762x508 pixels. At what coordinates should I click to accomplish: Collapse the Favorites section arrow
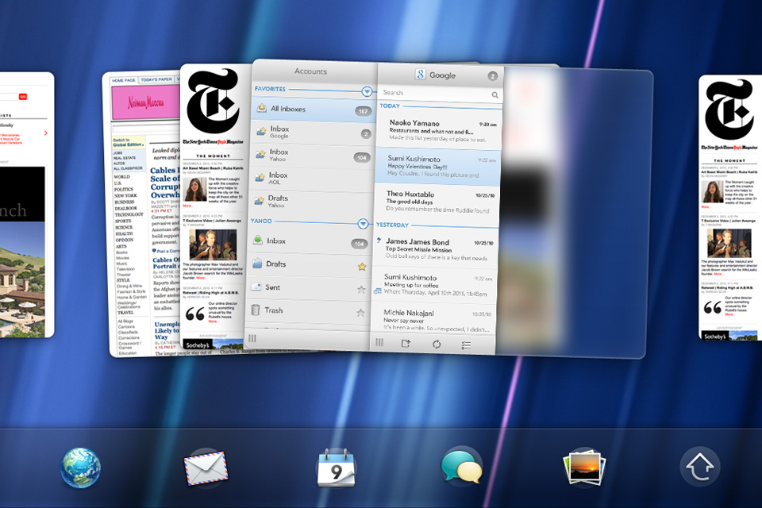(x=366, y=92)
